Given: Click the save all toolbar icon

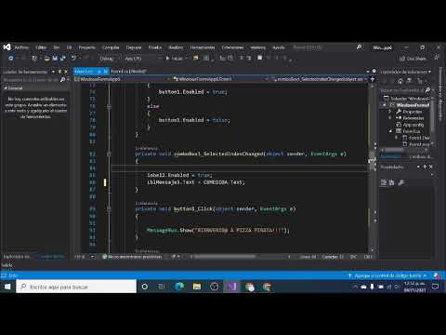Looking at the screenshot, I should 62,58.
